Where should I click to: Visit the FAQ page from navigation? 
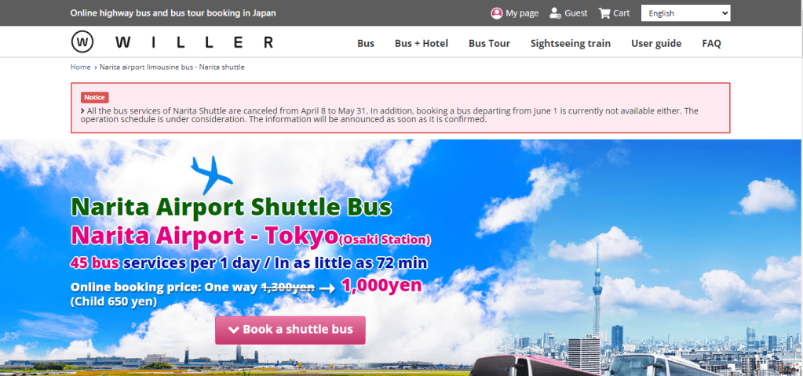(711, 43)
